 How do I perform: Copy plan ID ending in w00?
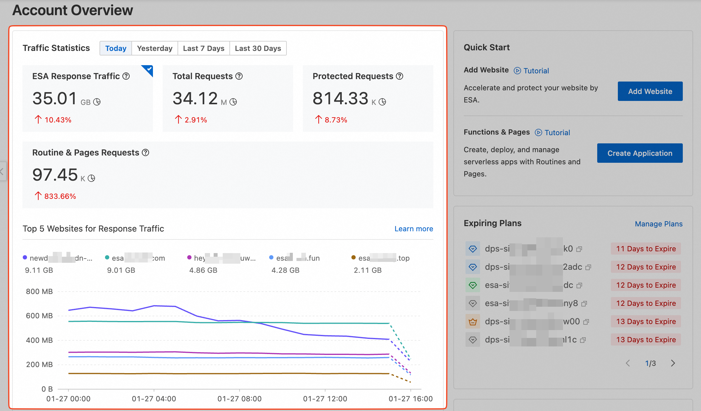(586, 322)
